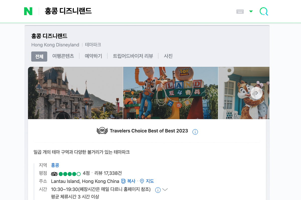Open the 예약하기 tab
The height and width of the screenshot is (200, 301).
93,56
